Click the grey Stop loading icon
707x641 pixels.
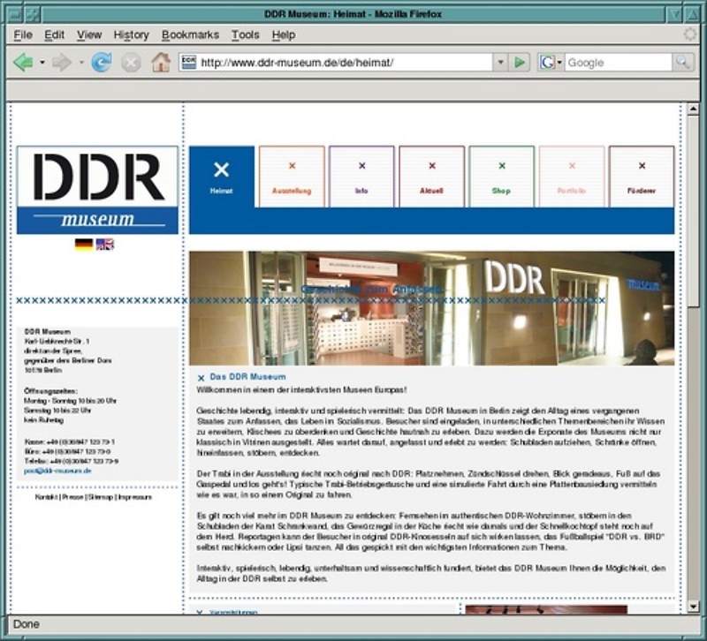[x=131, y=63]
